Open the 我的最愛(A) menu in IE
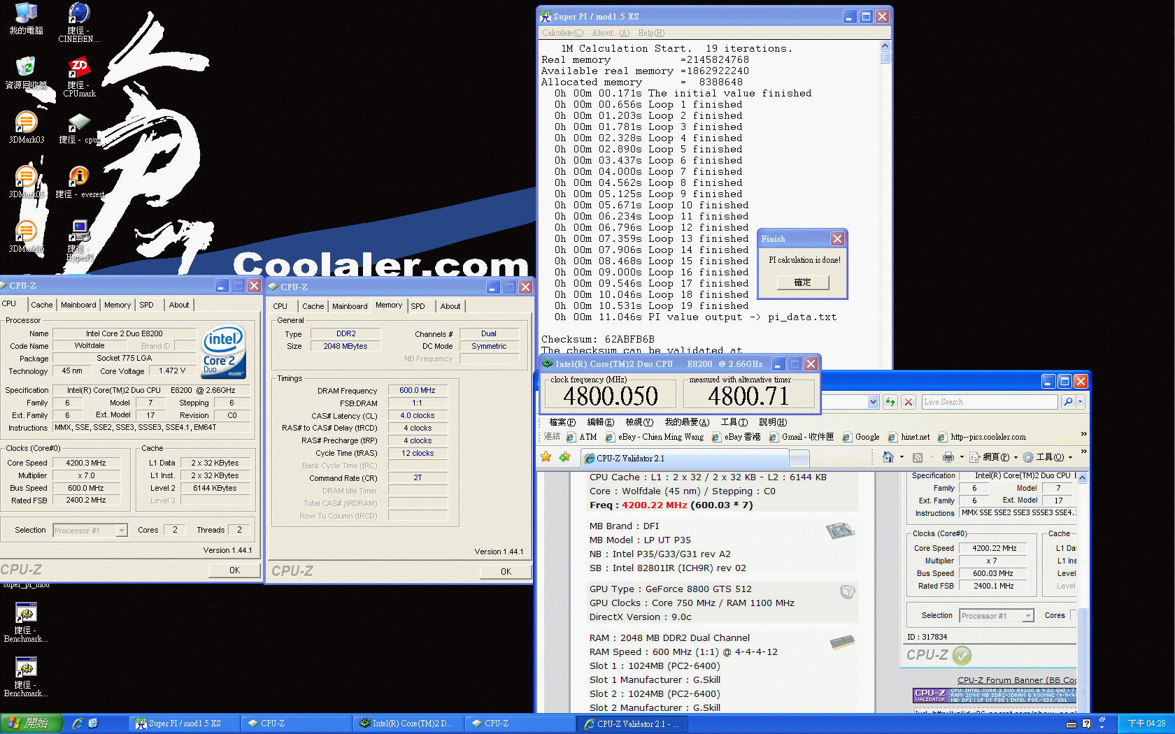Viewport: 1175px width, 734px height. pyautogui.click(x=687, y=422)
